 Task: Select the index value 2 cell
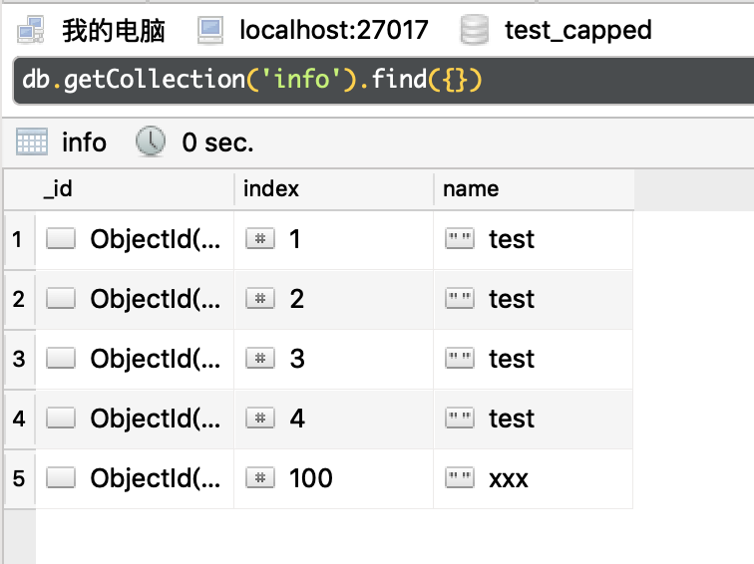pyautogui.click(x=334, y=299)
